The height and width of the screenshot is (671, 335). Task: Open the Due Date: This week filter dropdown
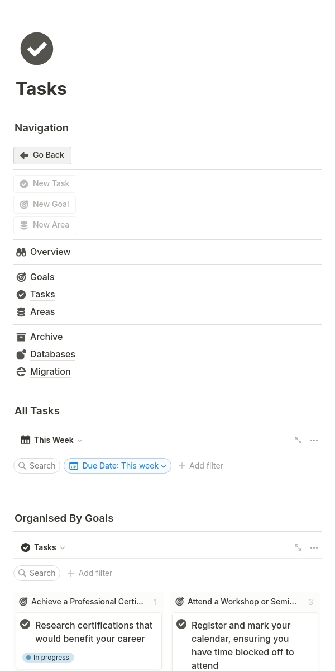(x=118, y=466)
